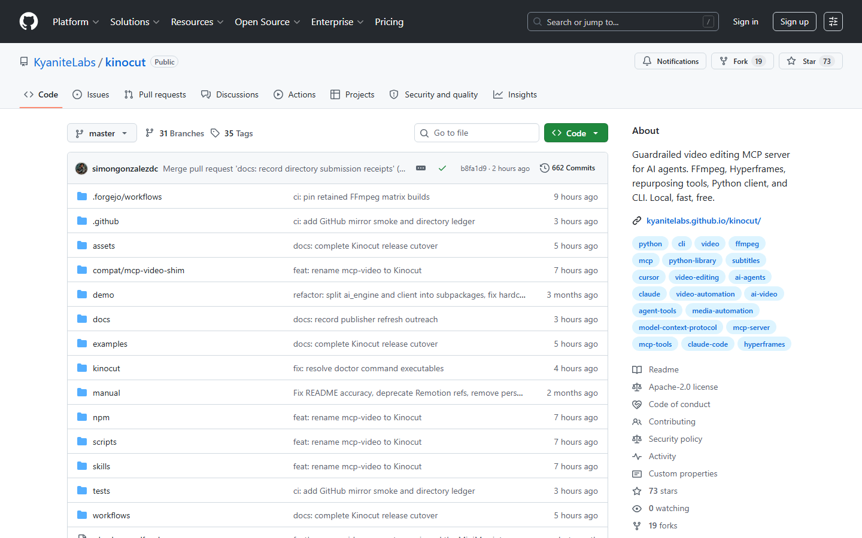
Task: Click the star icon next to 73 stars
Action: point(637,491)
